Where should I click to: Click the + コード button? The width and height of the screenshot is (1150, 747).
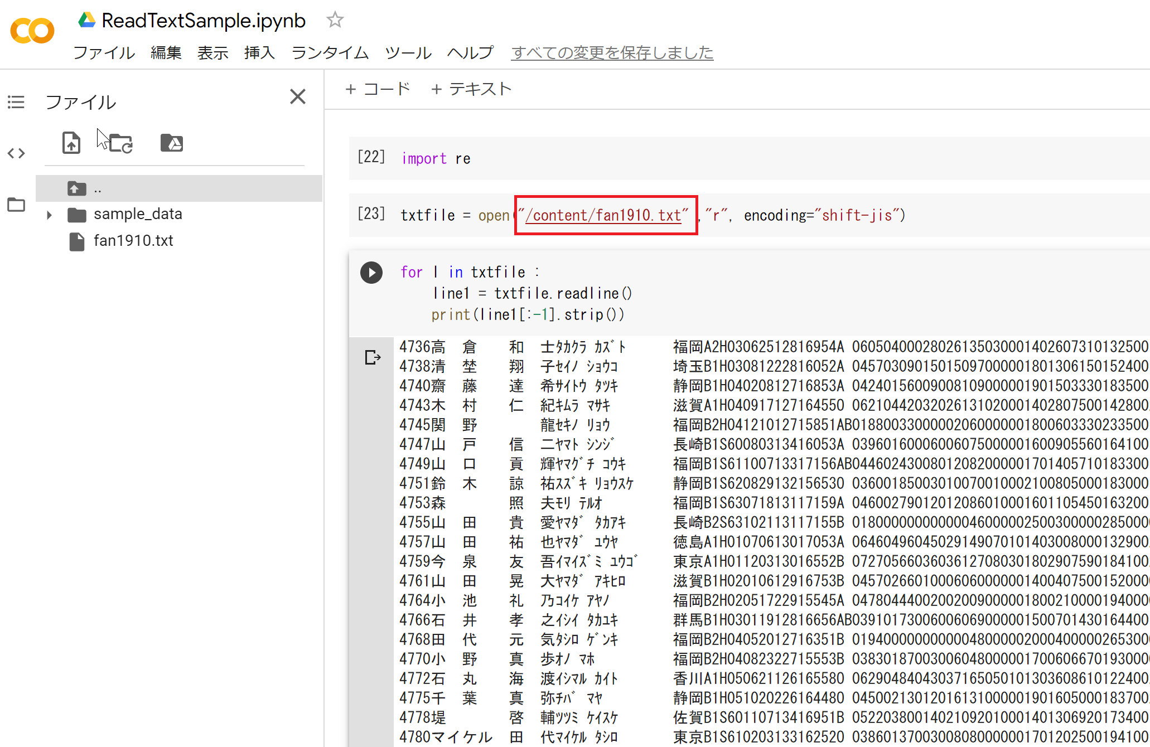(x=378, y=89)
